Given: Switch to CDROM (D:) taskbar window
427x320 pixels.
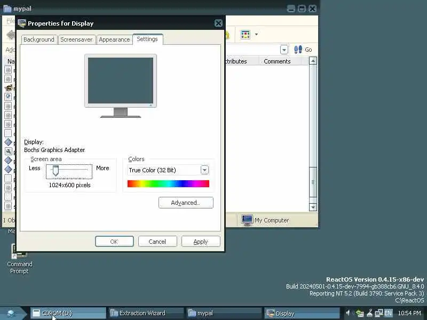Looking at the screenshot, I should pyautogui.click(x=68, y=313).
